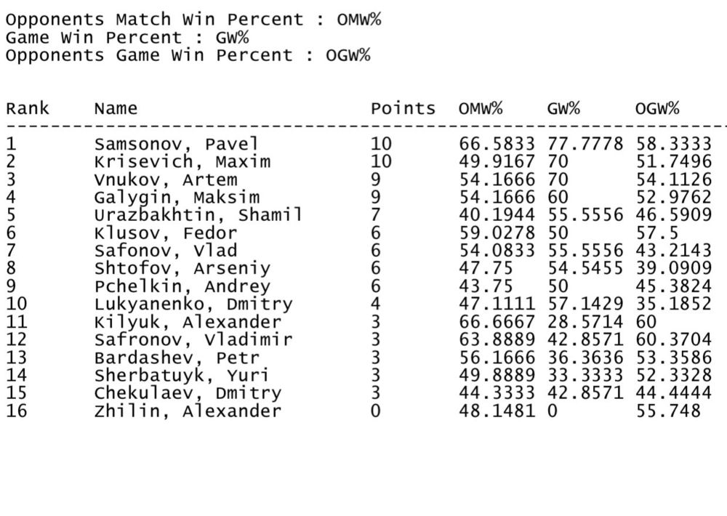This screenshot has width=727, height=516.
Task: Select the name Bardashev, Petr
Action: coord(177,358)
